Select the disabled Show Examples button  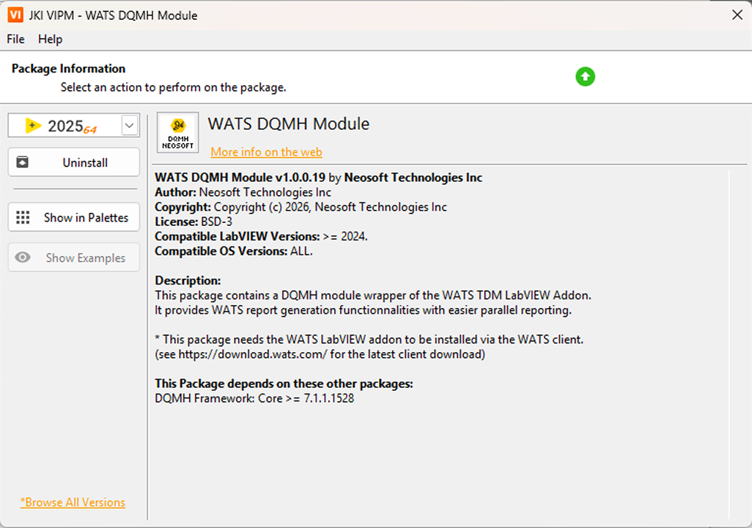[x=73, y=257]
